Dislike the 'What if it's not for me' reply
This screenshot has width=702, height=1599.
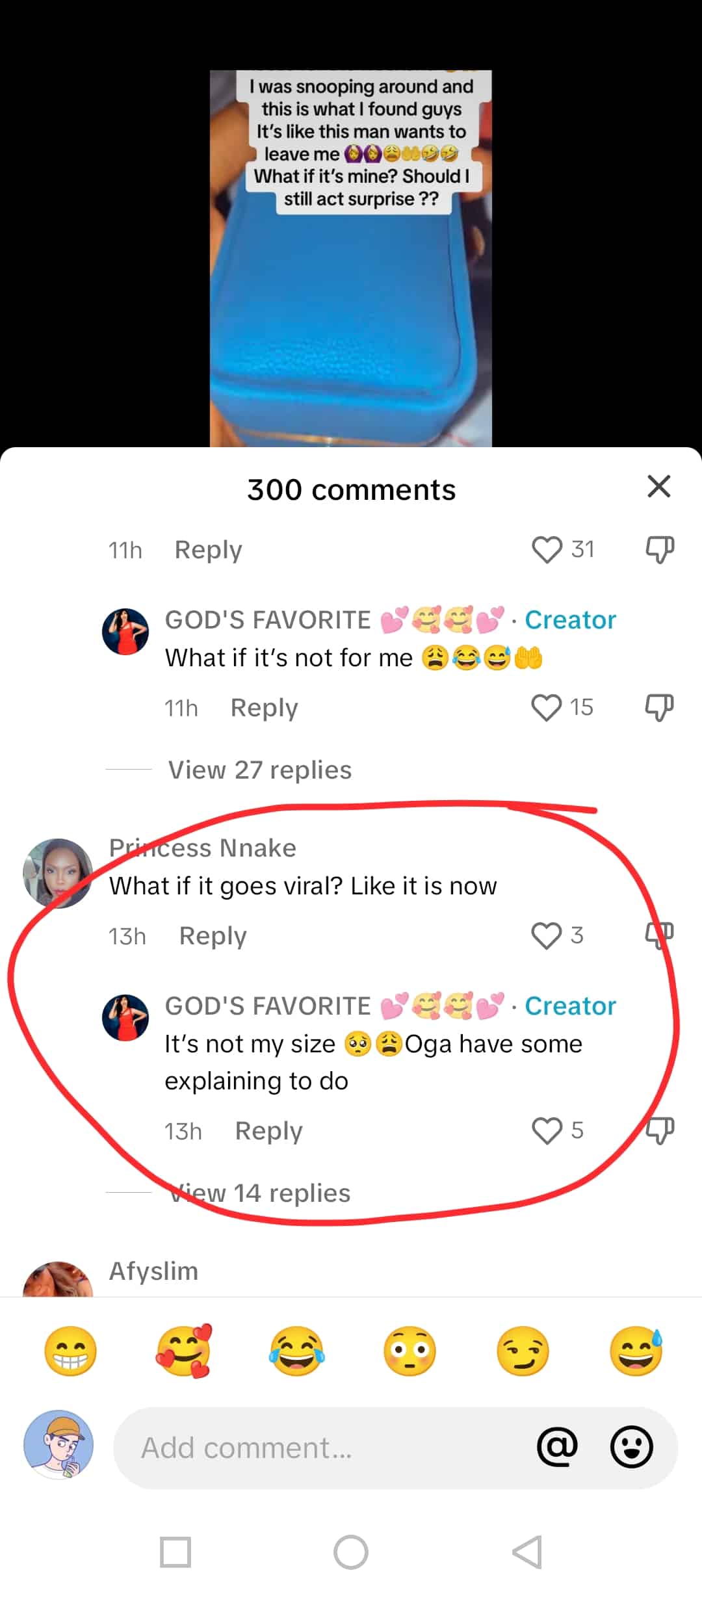[659, 707]
